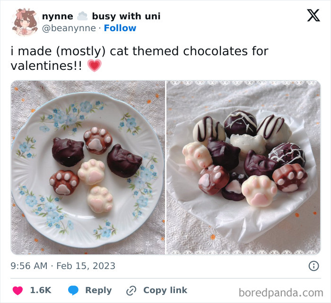Click the 1.6K likes count
331x303 pixels.
click(41, 290)
